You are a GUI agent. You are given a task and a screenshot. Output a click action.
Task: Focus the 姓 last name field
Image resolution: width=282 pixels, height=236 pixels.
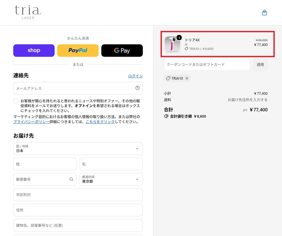pyautogui.click(x=45, y=164)
